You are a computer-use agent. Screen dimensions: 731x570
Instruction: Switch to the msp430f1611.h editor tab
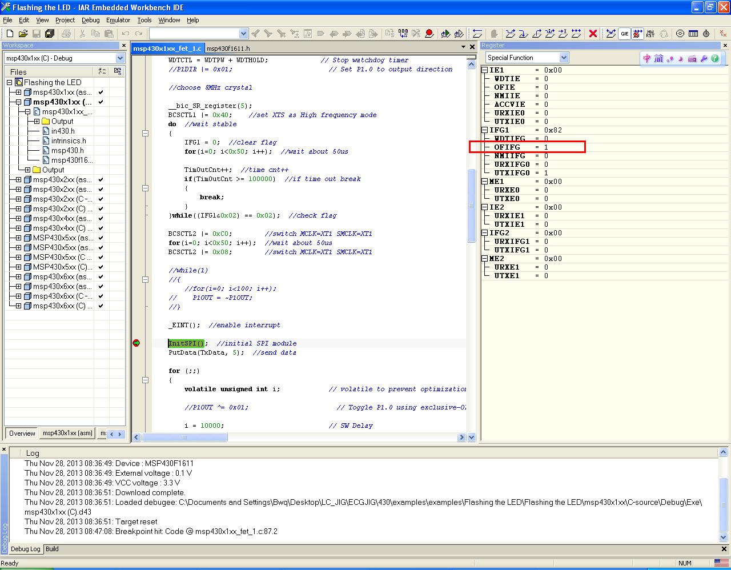pos(228,49)
